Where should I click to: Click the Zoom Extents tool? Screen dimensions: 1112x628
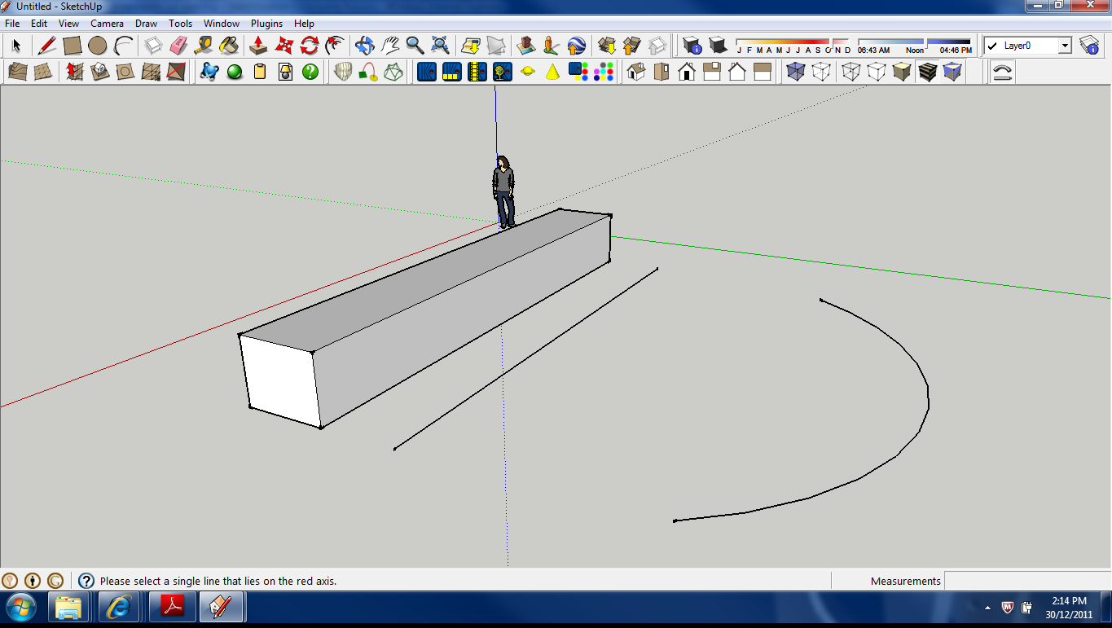440,46
